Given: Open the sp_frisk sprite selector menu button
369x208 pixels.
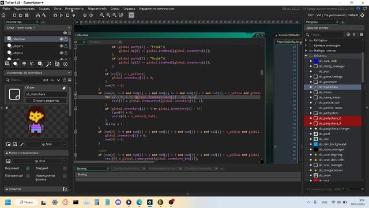Looking at the screenshot, I should [64, 144].
